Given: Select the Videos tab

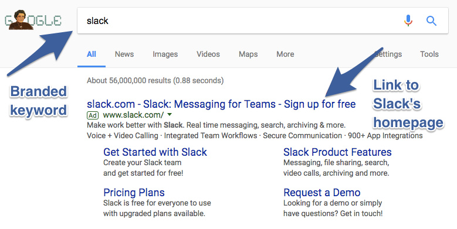Looking at the screenshot, I should click(x=208, y=54).
